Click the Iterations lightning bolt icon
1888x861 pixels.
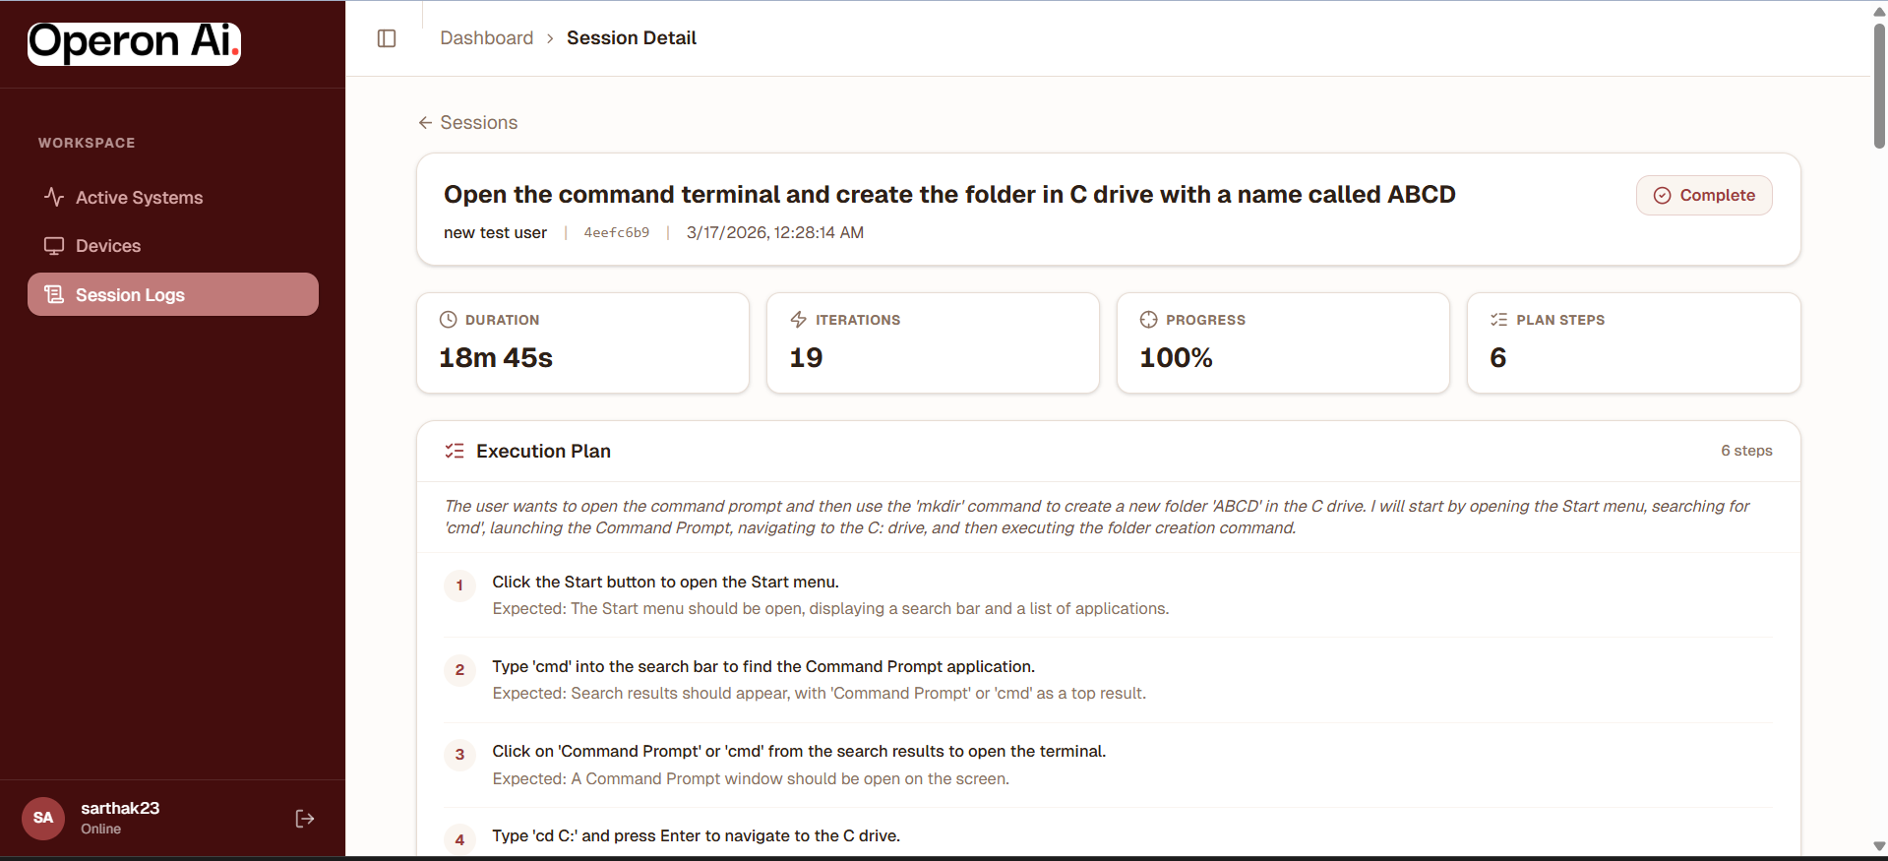(798, 320)
